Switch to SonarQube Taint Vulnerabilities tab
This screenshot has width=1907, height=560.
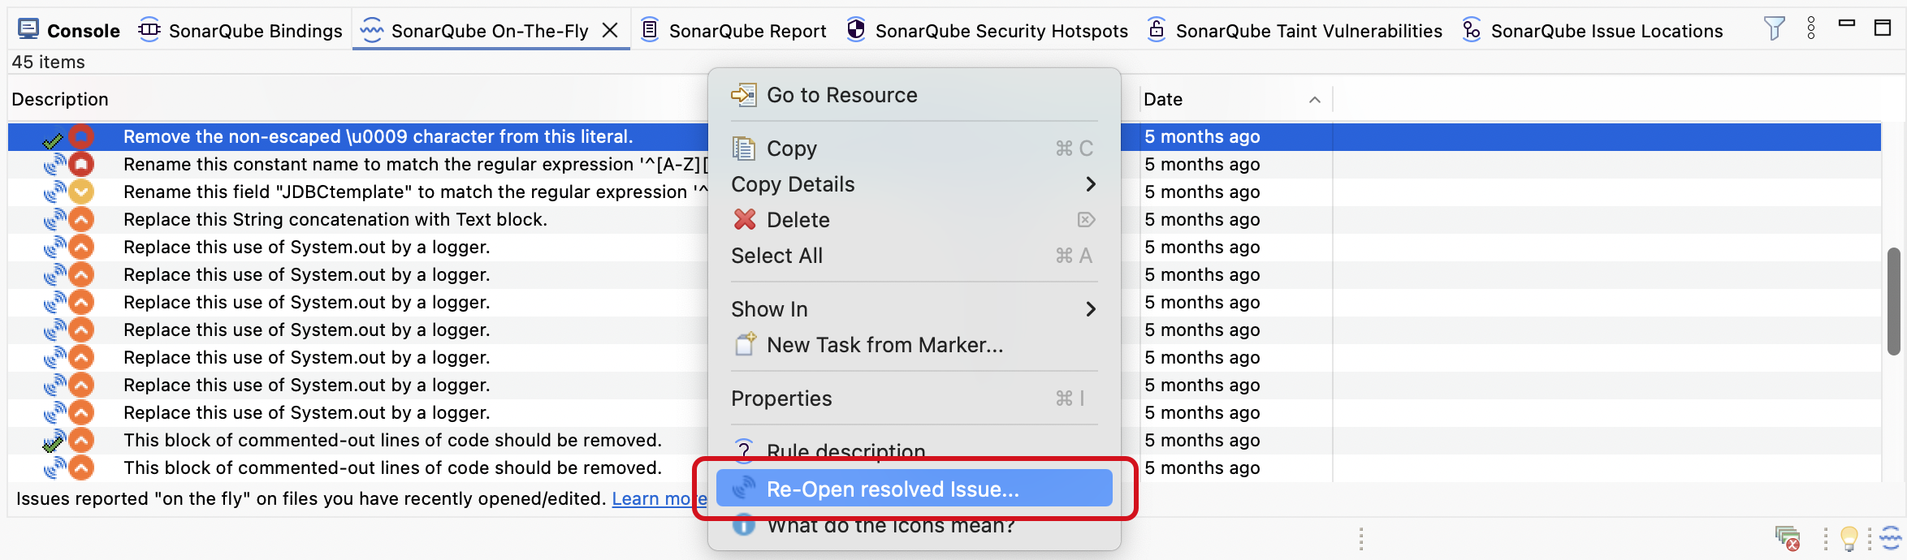point(1295,31)
